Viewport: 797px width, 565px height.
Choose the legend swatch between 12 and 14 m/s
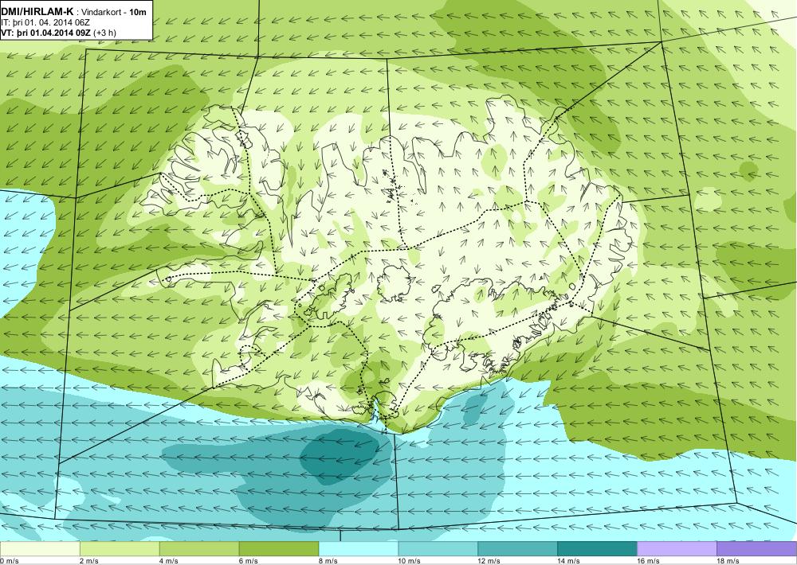pos(517,549)
